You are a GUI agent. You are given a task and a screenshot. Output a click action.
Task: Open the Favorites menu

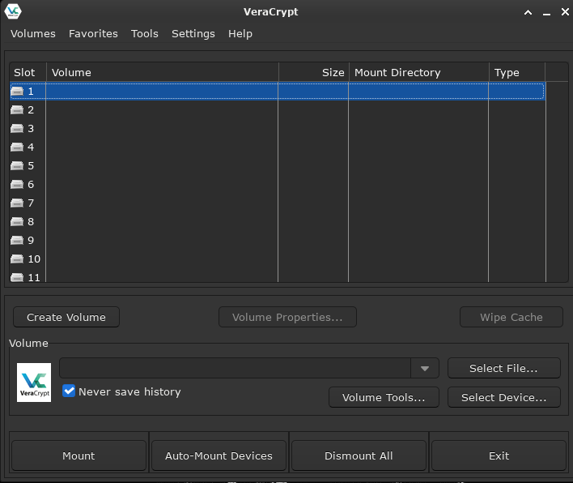(x=93, y=34)
